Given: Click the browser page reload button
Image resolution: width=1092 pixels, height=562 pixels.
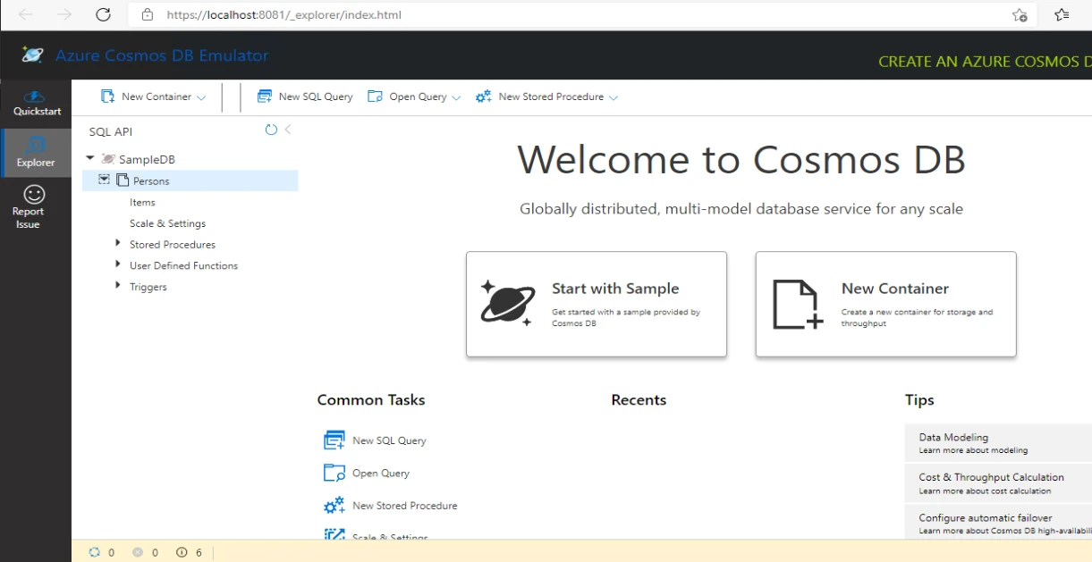Looking at the screenshot, I should (103, 14).
